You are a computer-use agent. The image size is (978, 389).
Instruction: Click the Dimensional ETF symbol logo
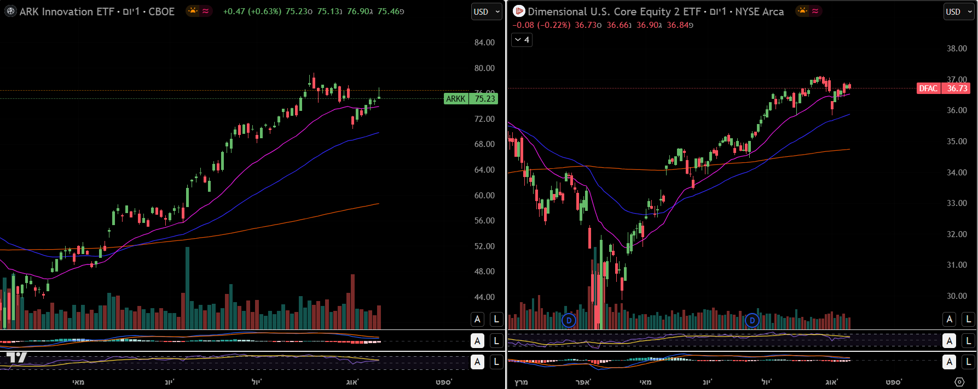[519, 11]
